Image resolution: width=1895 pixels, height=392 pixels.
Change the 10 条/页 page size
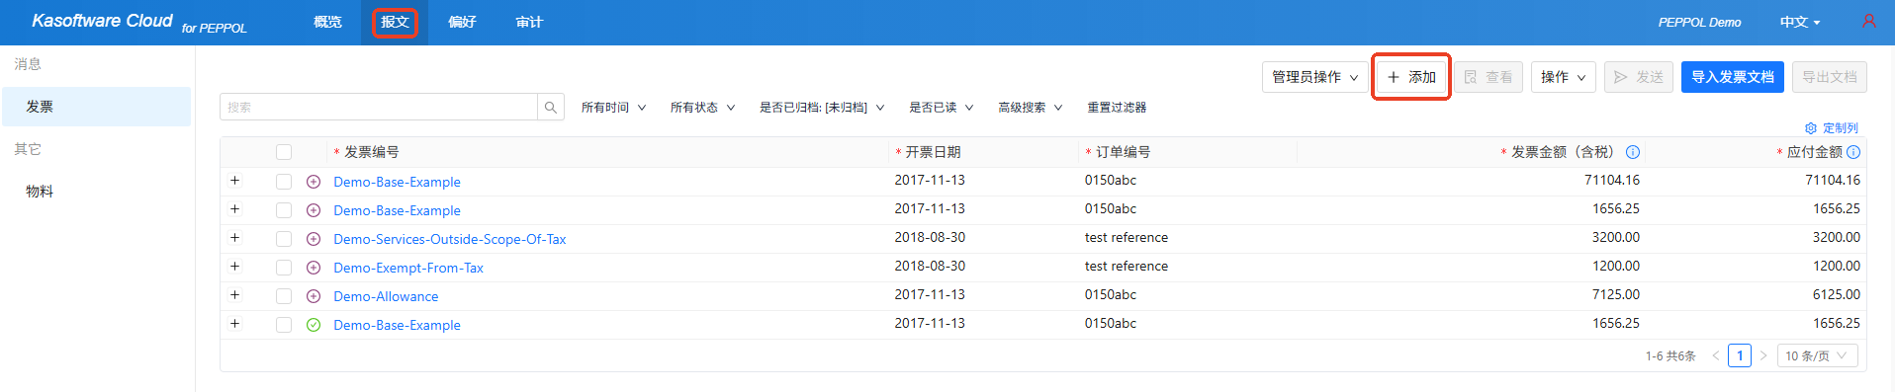click(x=1817, y=355)
